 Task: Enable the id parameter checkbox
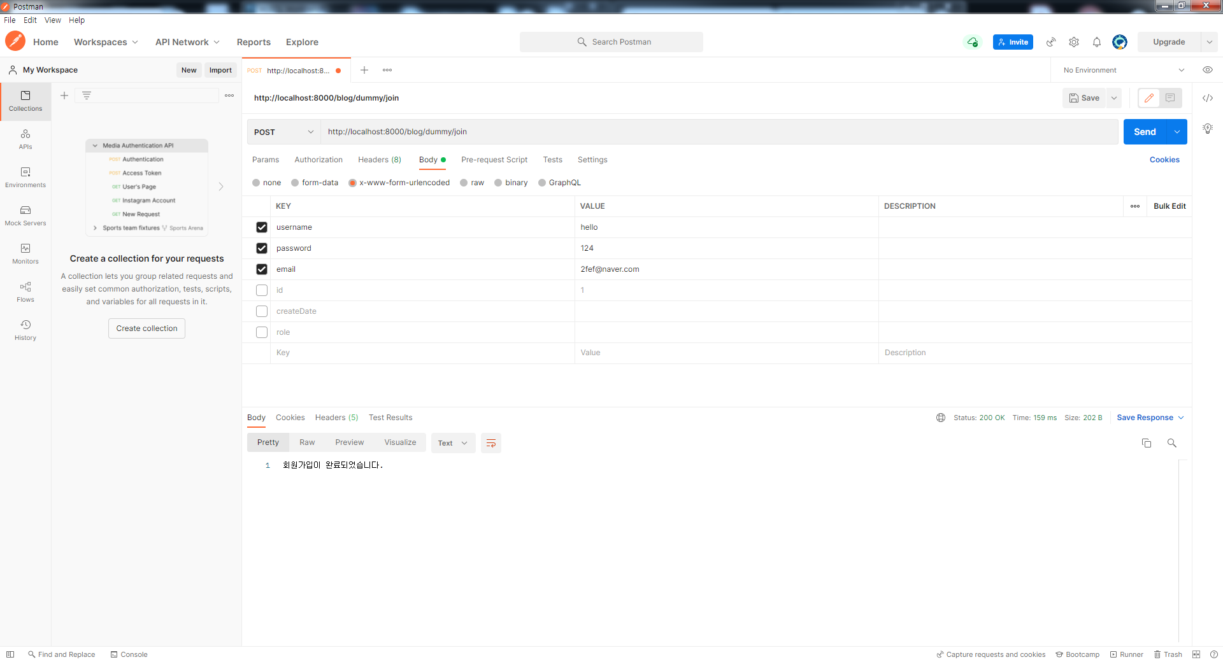(x=262, y=290)
